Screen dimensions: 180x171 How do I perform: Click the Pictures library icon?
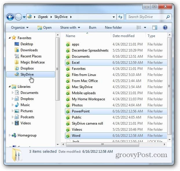(17, 111)
